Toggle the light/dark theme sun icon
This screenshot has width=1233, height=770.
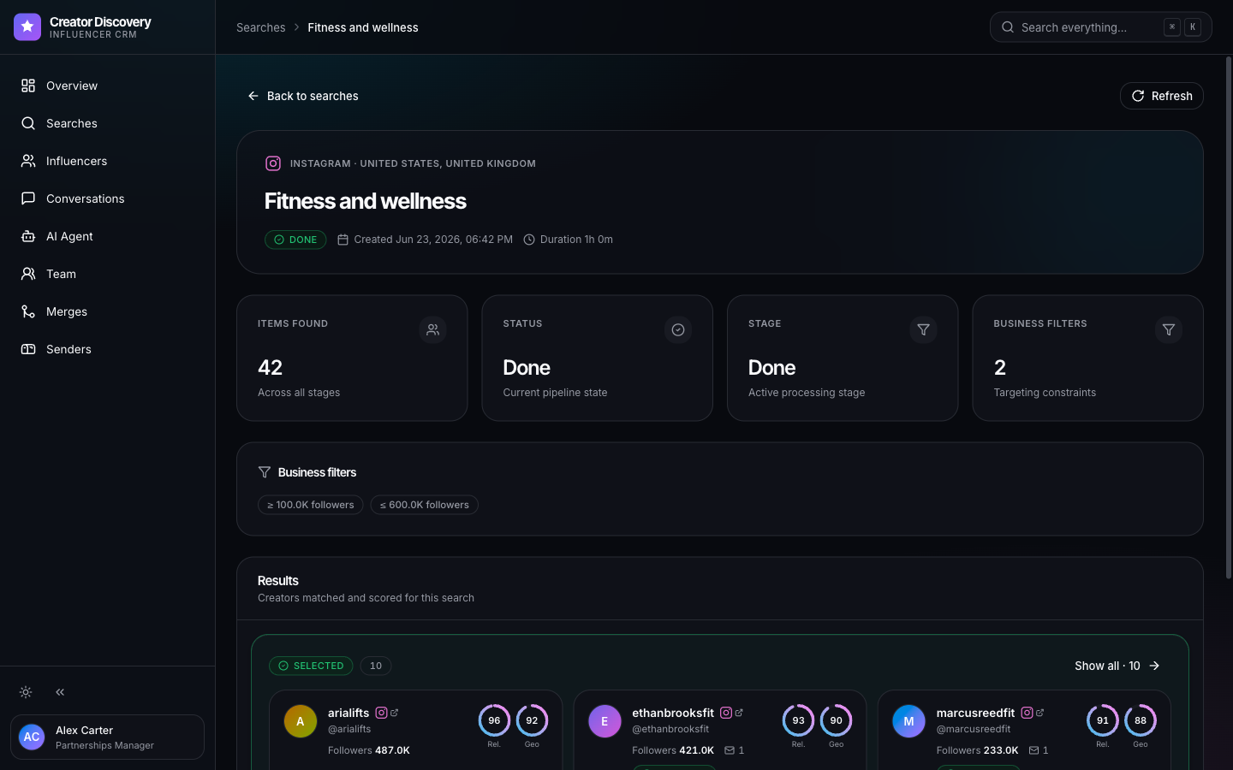tap(26, 692)
